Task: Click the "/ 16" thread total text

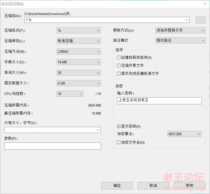Action: click(x=98, y=94)
